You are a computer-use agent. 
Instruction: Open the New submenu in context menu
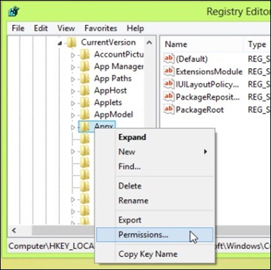point(155,152)
